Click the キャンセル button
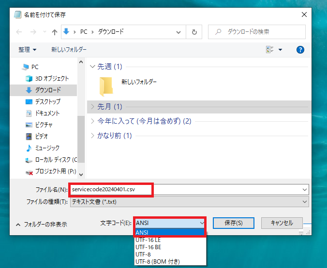This screenshot has height=268, width=327. tap(282, 223)
